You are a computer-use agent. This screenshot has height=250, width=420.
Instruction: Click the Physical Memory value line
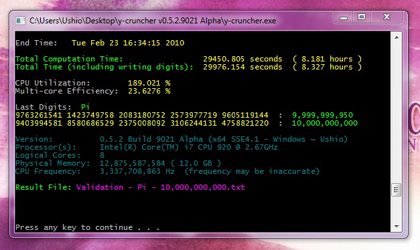point(118,163)
